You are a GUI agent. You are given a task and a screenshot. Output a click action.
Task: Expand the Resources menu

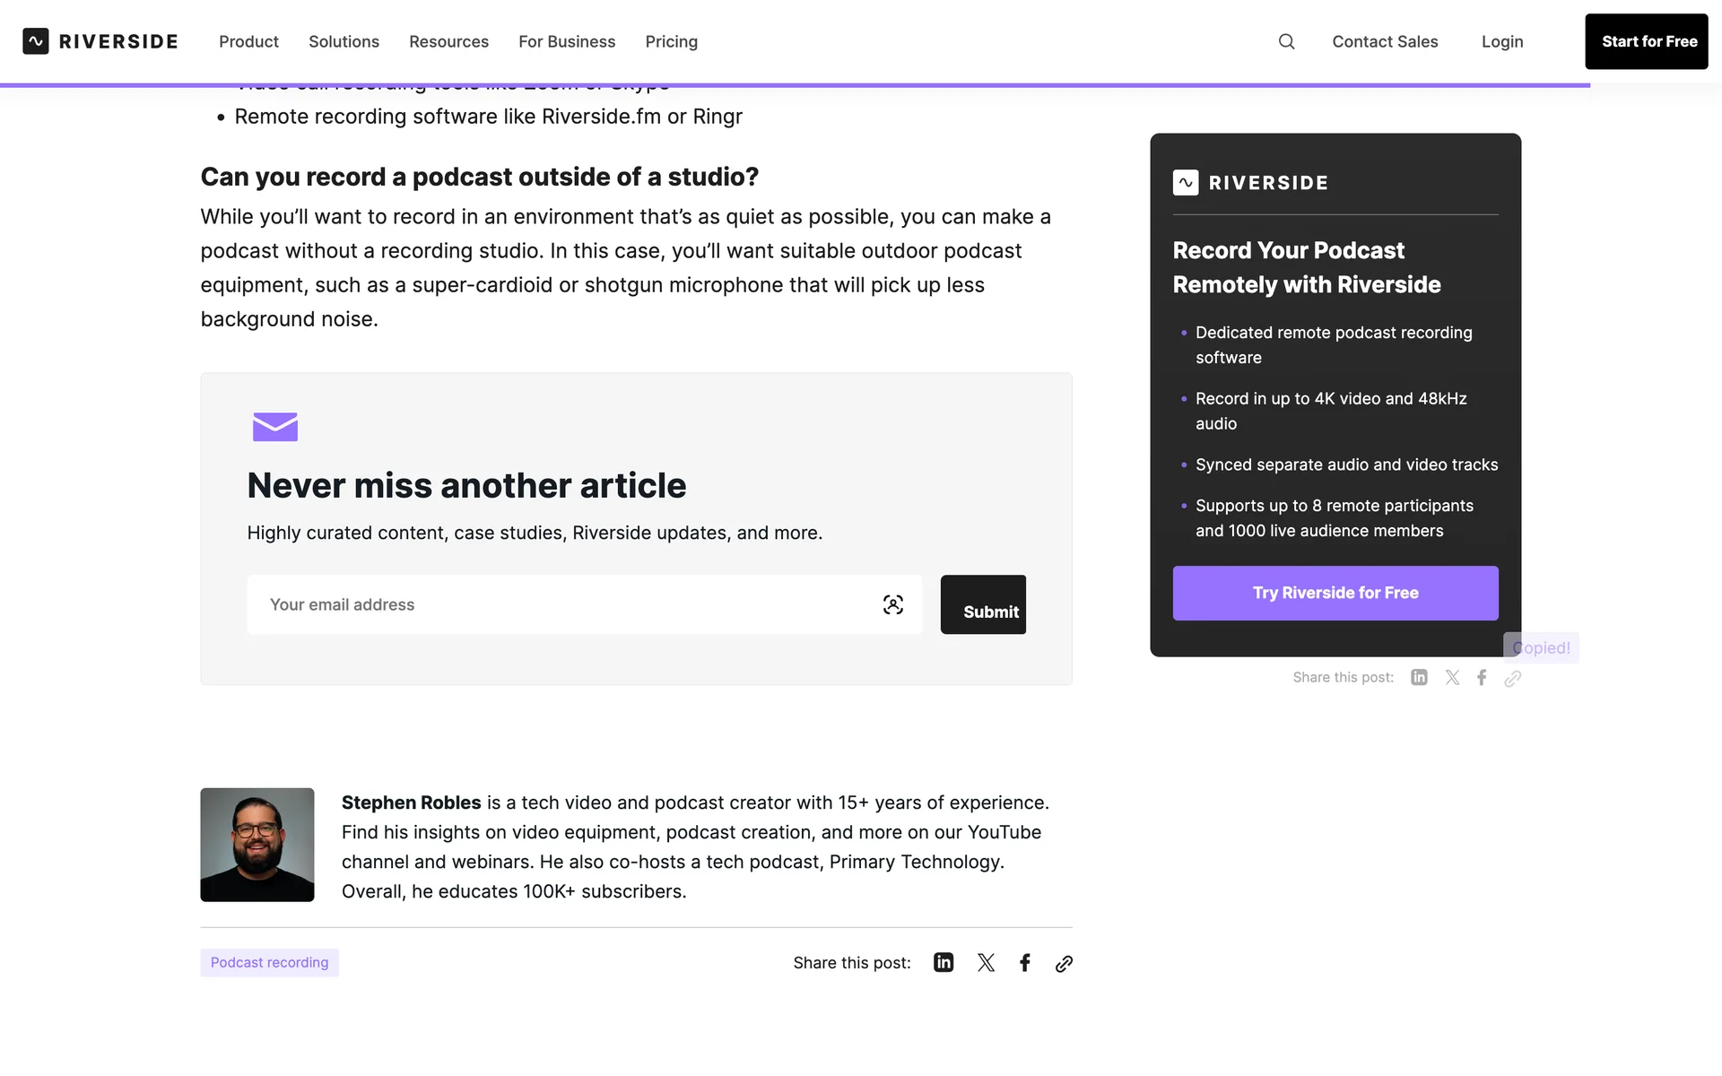[x=448, y=41]
